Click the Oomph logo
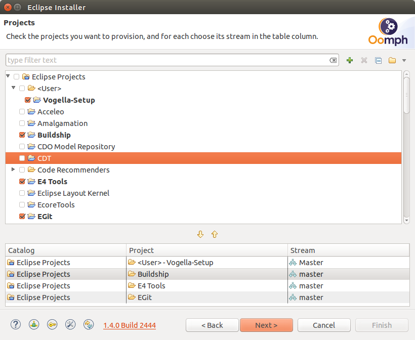The width and height of the screenshot is (415, 340). coord(388,32)
